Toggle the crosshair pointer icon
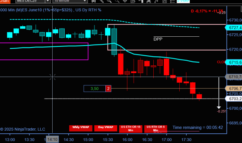The image size is (242, 143). (x=125, y=1)
